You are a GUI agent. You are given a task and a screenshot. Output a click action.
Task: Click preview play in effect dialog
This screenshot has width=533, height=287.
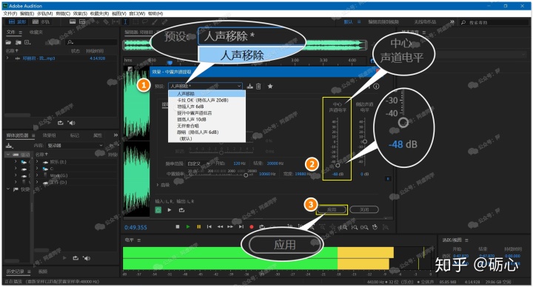pyautogui.click(x=170, y=210)
